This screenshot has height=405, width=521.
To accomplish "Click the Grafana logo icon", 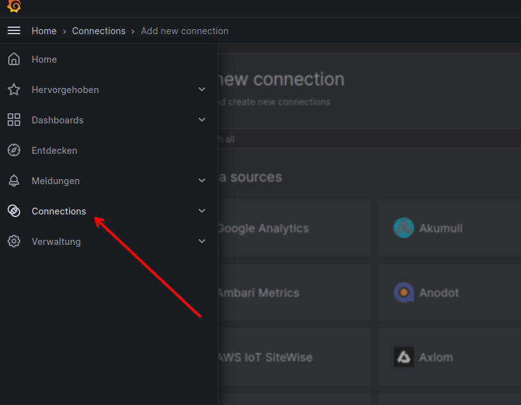I will [x=14, y=6].
